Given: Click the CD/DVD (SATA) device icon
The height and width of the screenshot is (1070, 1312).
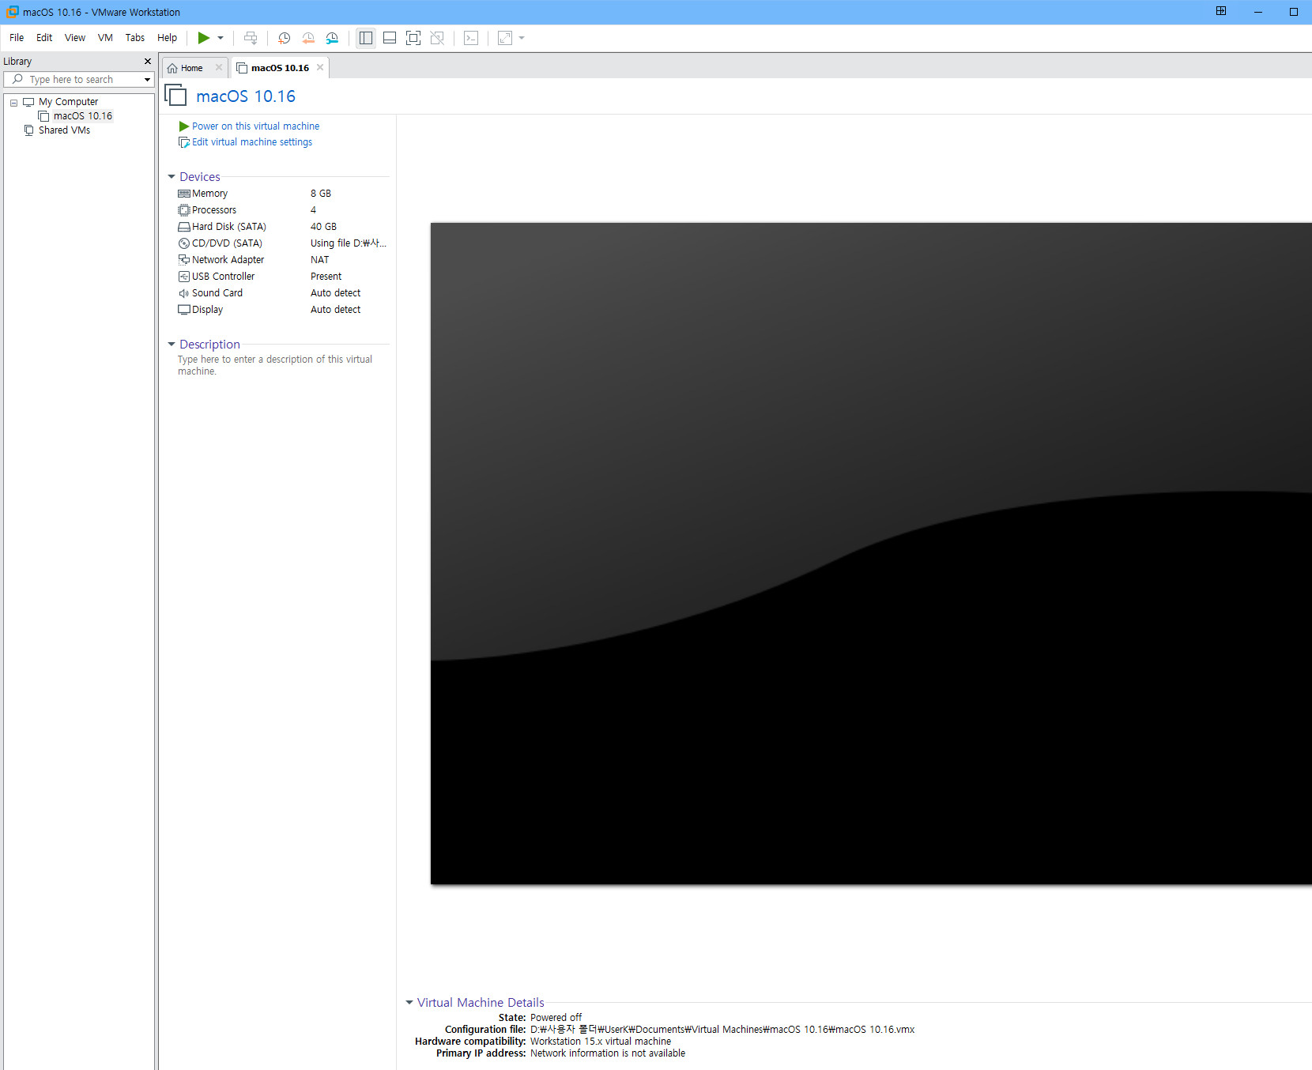Looking at the screenshot, I should 184,243.
